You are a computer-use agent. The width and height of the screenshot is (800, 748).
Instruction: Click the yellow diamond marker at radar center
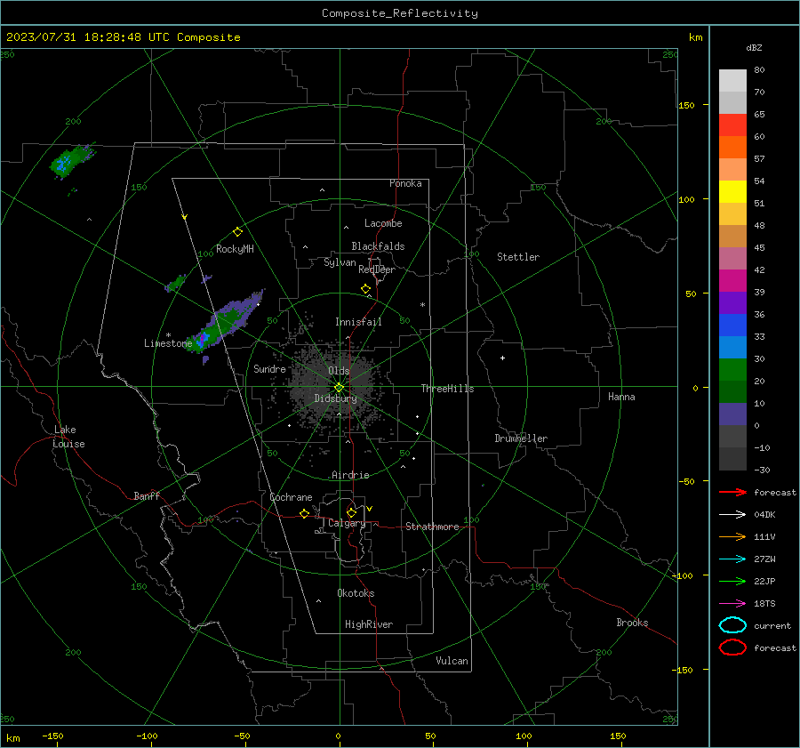click(x=340, y=388)
